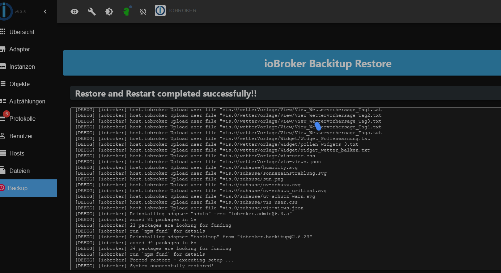Click the green head expert mode icon

pos(126,12)
